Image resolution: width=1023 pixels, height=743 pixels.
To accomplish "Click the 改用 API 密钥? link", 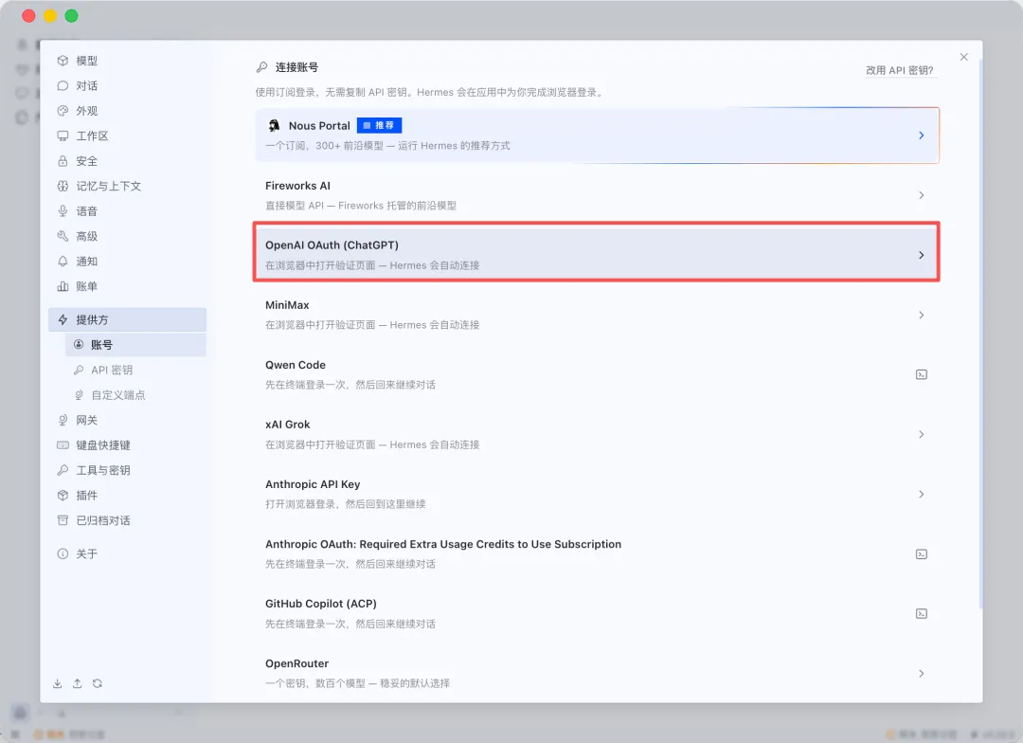I will pos(900,70).
